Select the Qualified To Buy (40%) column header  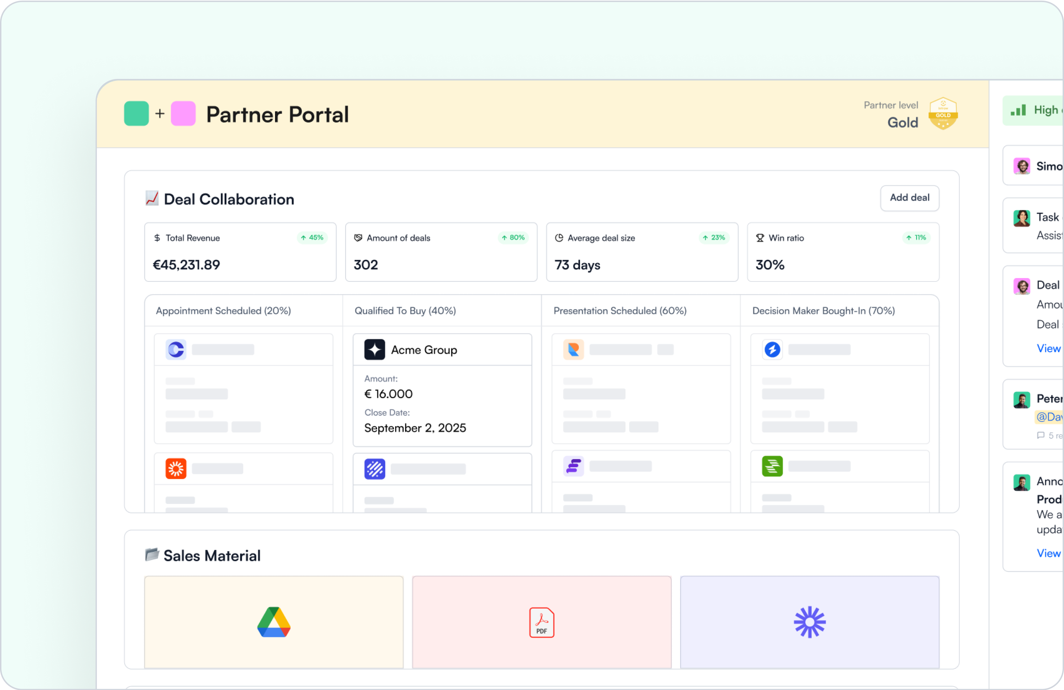tap(405, 311)
